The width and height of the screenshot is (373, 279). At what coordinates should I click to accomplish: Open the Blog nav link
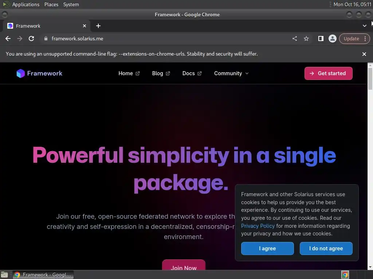point(157,73)
